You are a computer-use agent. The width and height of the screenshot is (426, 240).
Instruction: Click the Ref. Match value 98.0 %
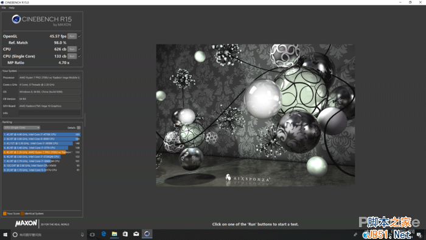tap(60, 43)
